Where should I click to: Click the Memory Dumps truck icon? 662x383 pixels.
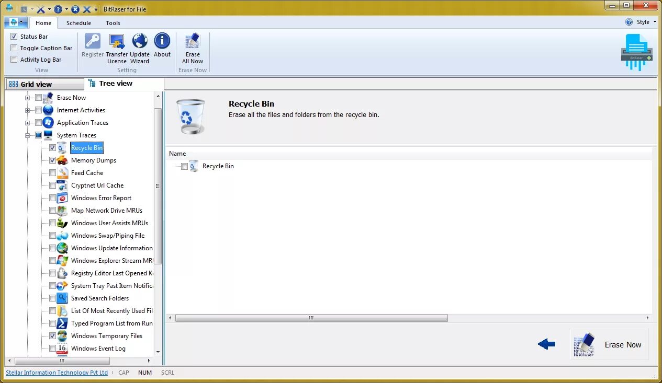coord(62,160)
